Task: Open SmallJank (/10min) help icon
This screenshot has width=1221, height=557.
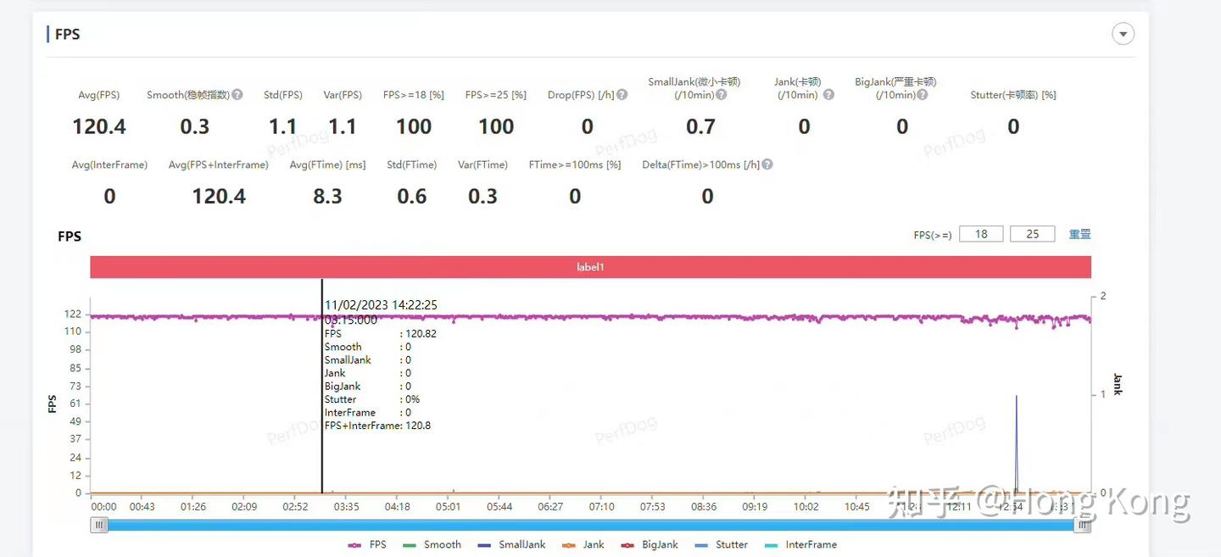Action: click(x=721, y=95)
